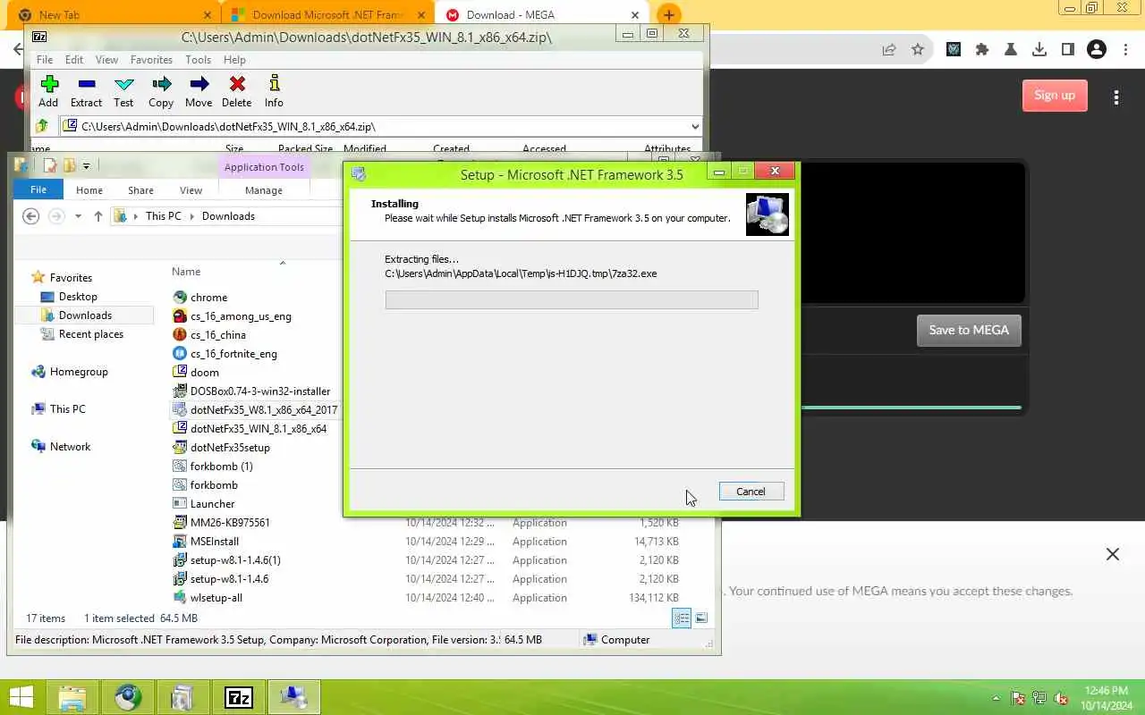Screen dimensions: 1145x715
Task: Select the chrome file
Action: click(x=208, y=298)
